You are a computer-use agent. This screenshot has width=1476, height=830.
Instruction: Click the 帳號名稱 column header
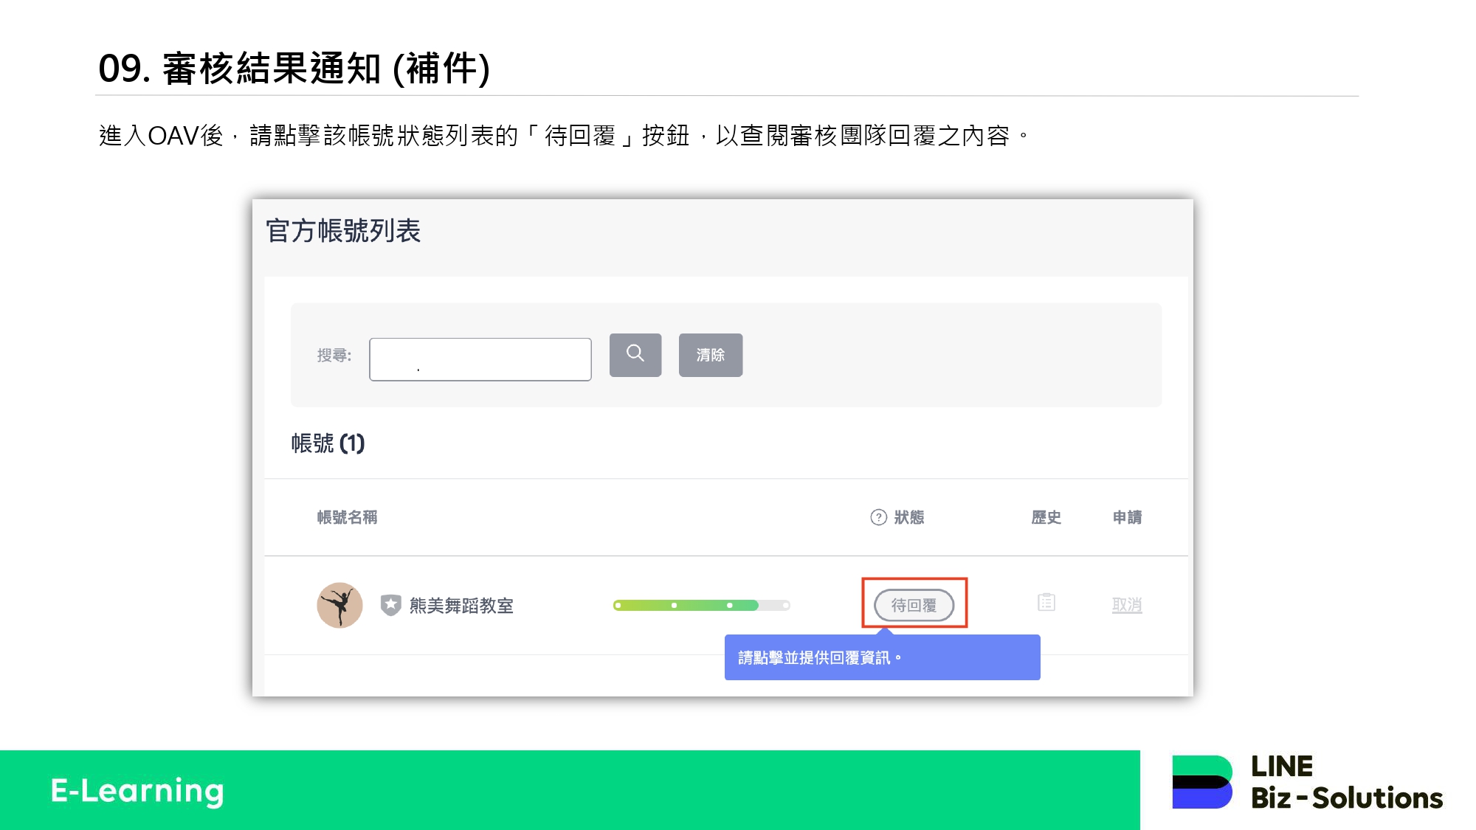[347, 517]
